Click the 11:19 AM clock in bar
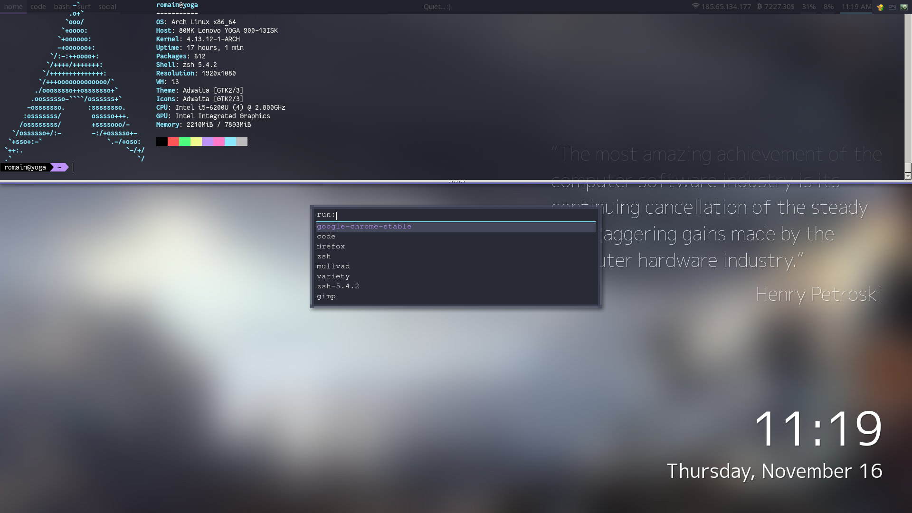 click(856, 7)
